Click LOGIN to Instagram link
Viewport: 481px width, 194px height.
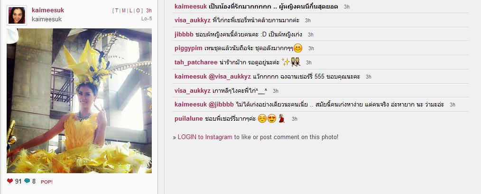click(205, 137)
